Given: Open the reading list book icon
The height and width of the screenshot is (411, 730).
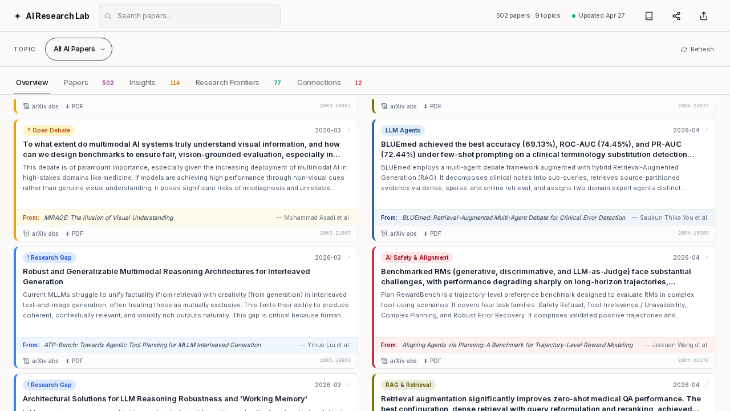Looking at the screenshot, I should click(649, 16).
